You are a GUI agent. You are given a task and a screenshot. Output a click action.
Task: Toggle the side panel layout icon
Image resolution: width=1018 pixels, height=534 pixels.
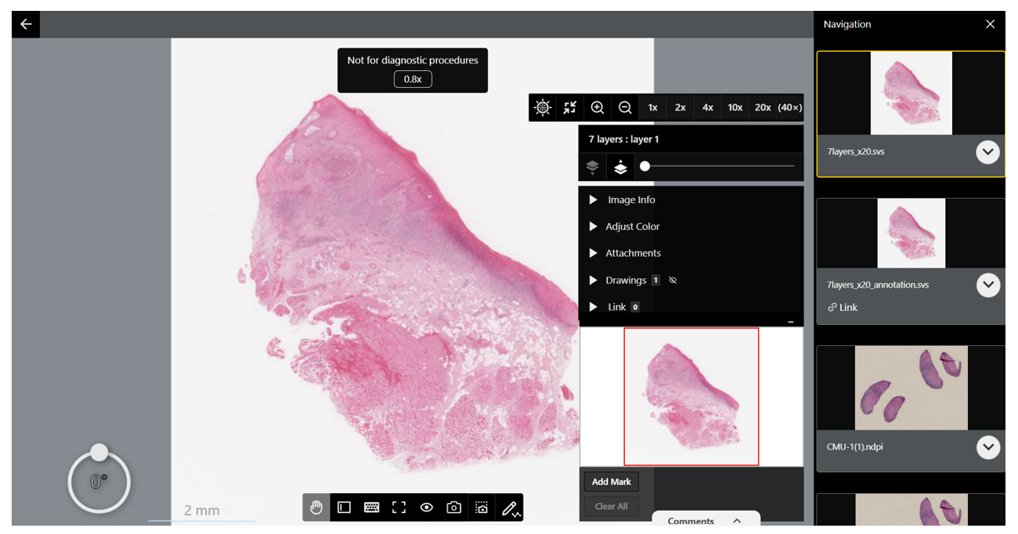(x=343, y=507)
